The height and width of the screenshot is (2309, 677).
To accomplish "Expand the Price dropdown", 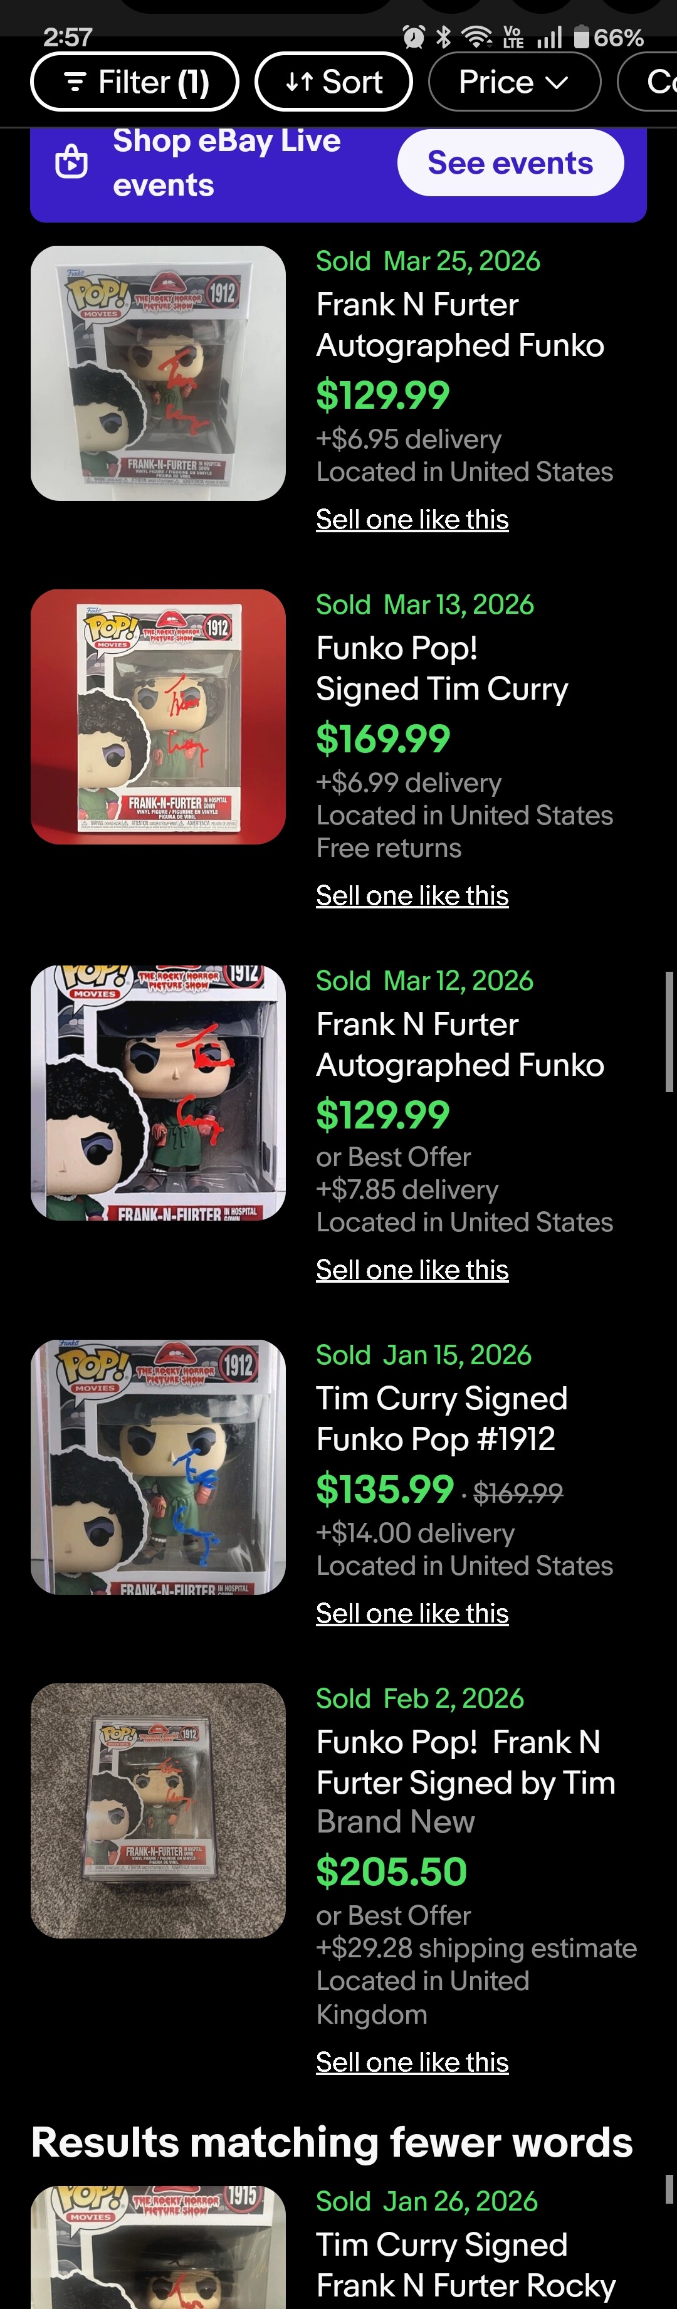I will click(x=514, y=83).
